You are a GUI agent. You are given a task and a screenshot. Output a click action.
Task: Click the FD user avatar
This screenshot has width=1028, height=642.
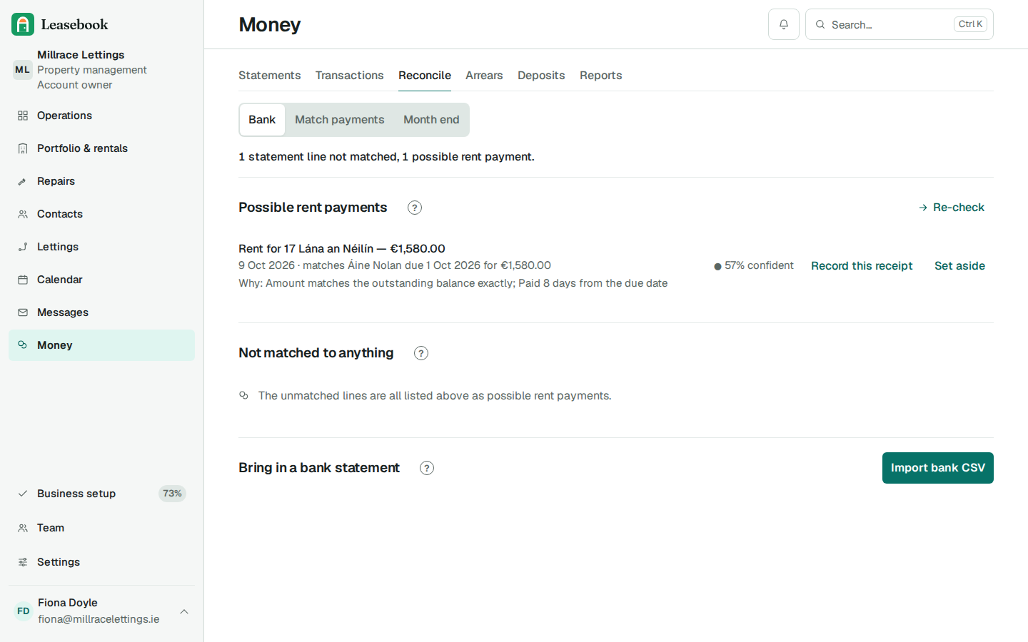coord(24,611)
